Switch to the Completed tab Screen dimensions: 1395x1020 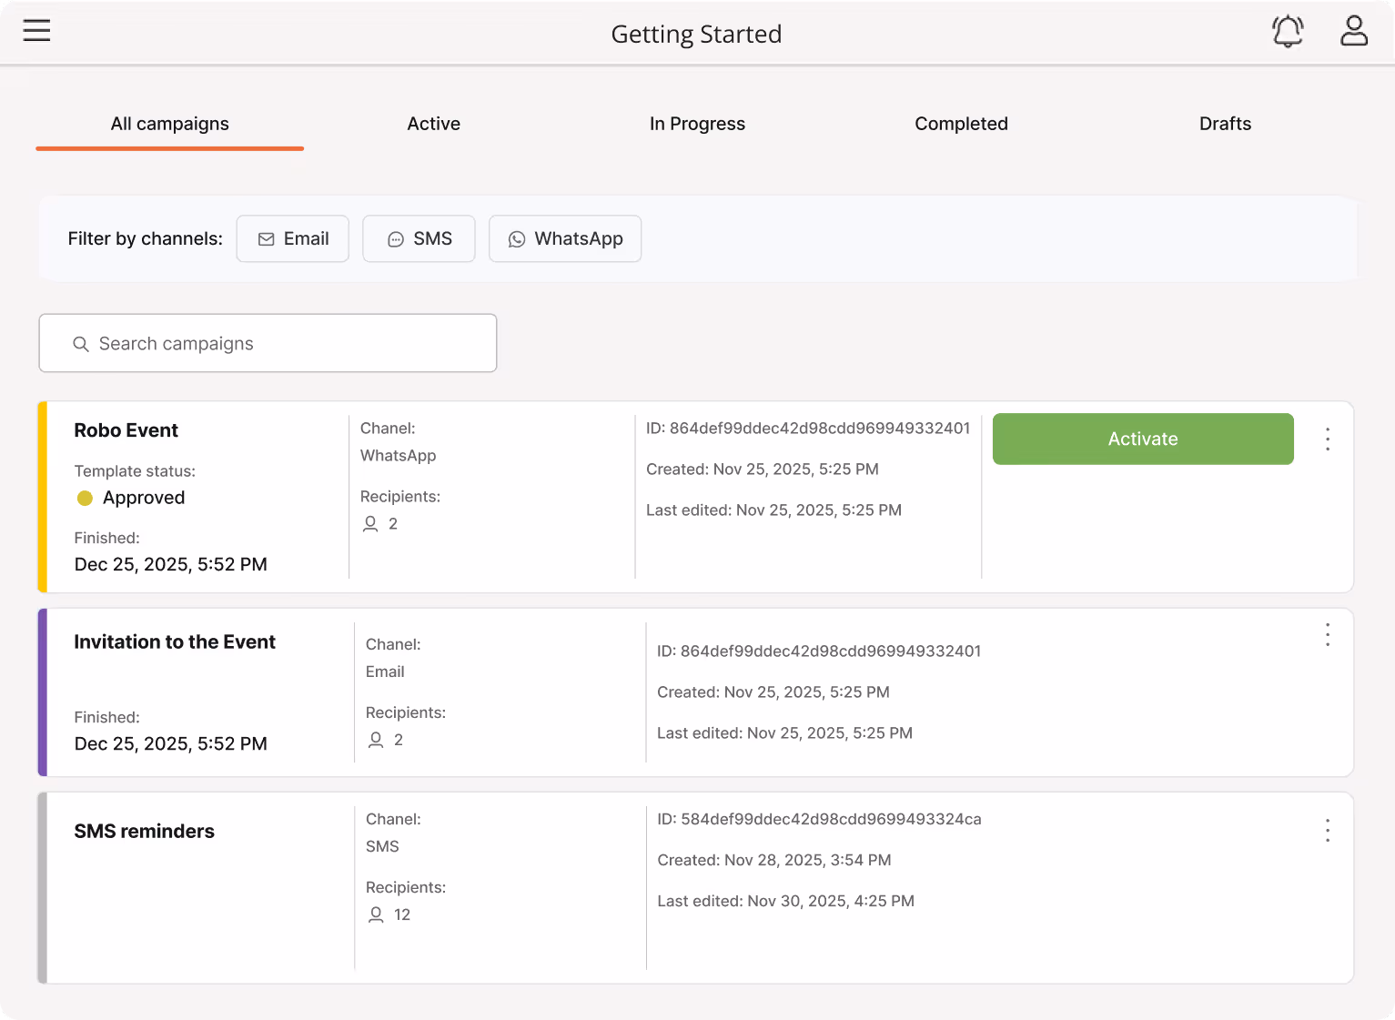961,124
